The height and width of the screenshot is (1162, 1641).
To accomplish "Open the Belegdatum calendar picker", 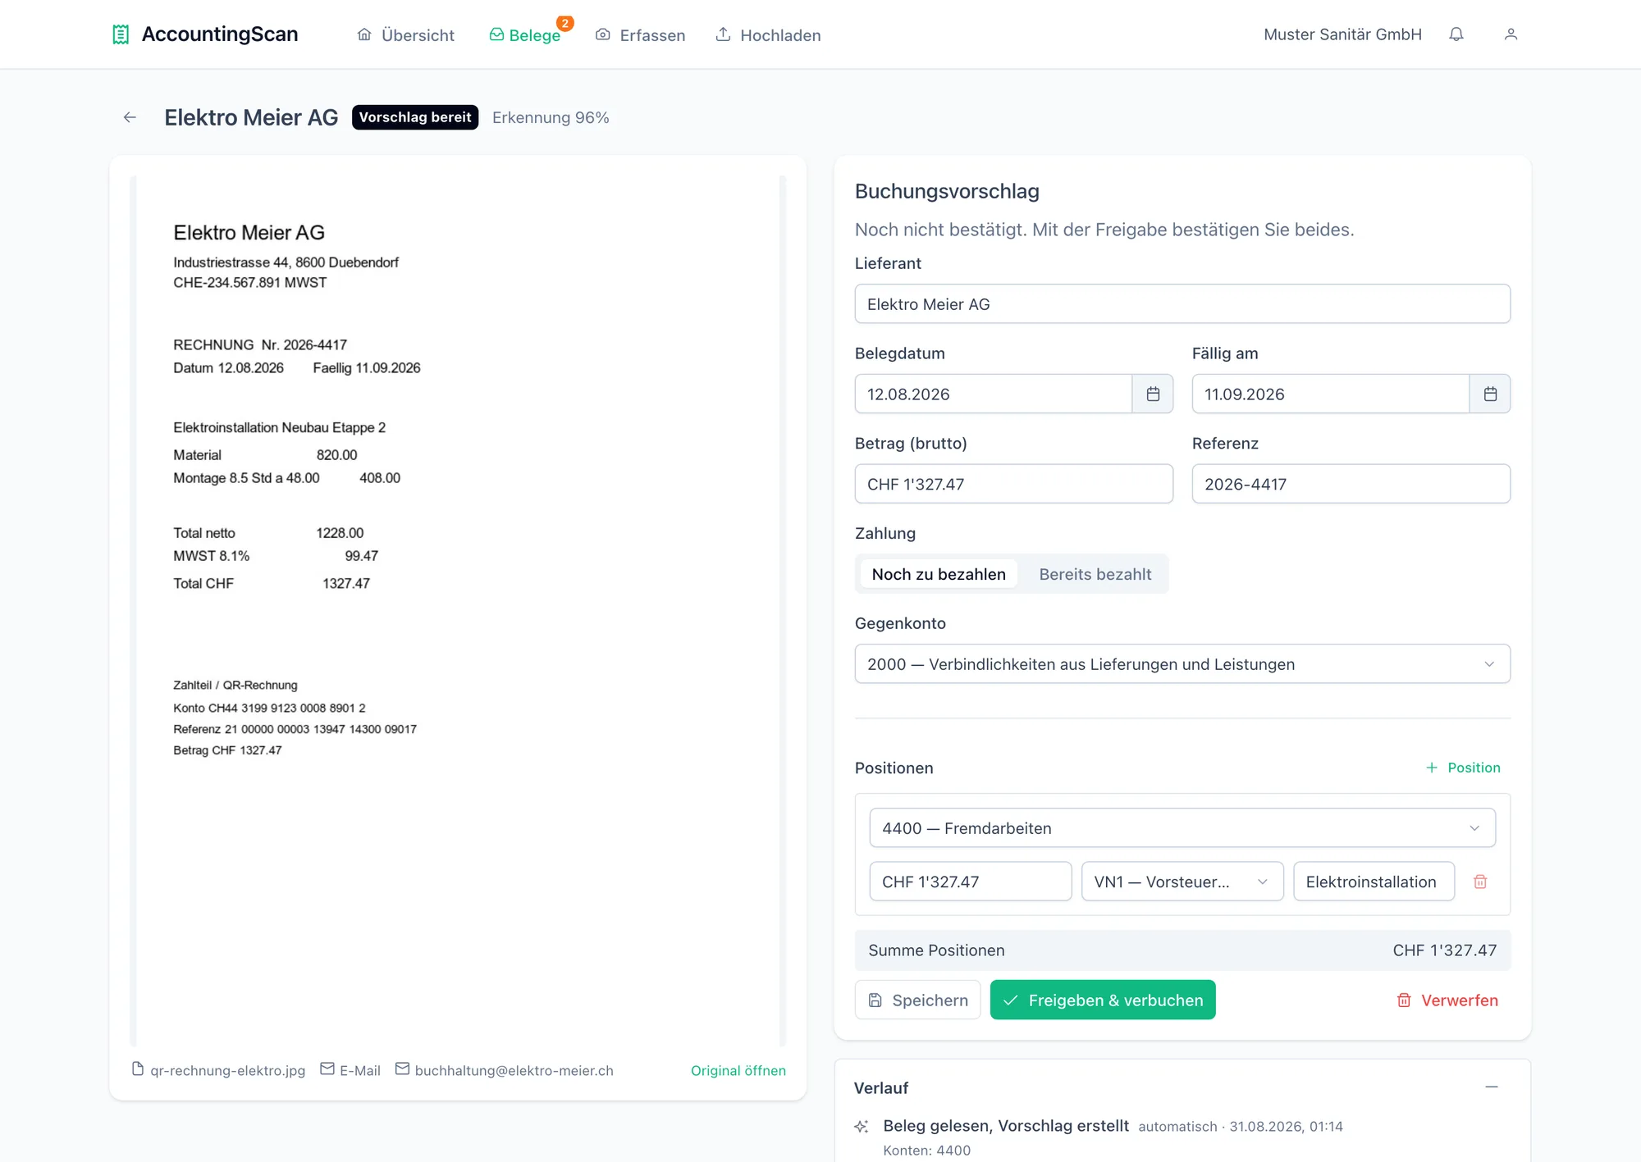I will 1153,394.
